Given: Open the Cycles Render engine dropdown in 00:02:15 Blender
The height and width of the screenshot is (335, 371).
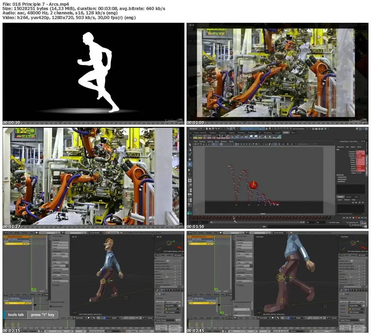Looking at the screenshot, I should tap(96, 232).
